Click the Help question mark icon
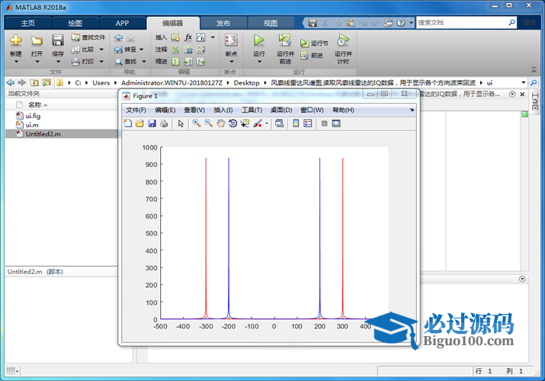The image size is (545, 381). pyautogui.click(x=401, y=23)
